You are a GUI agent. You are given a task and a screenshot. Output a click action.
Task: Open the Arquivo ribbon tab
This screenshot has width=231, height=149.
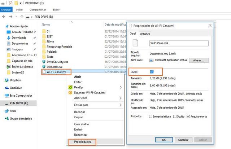click(6, 10)
